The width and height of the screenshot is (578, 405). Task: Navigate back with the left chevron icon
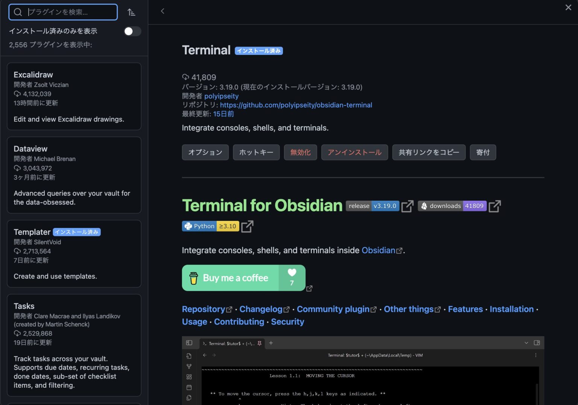pyautogui.click(x=162, y=11)
